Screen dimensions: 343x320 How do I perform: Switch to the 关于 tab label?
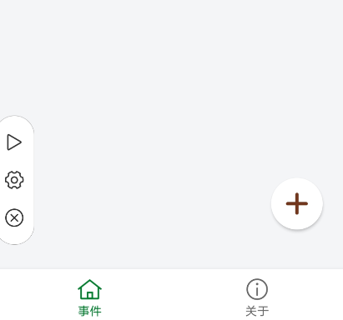click(x=257, y=311)
